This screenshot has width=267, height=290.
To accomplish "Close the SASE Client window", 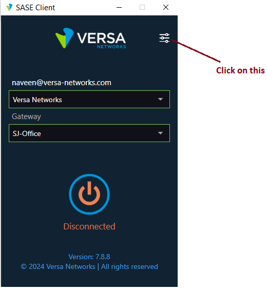I will pyautogui.click(x=166, y=7).
